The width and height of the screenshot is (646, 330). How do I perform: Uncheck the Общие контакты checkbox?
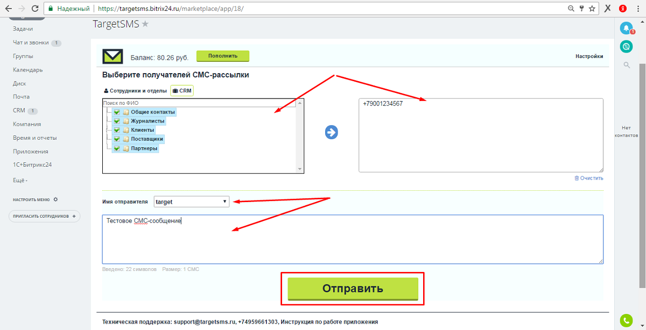click(x=116, y=112)
